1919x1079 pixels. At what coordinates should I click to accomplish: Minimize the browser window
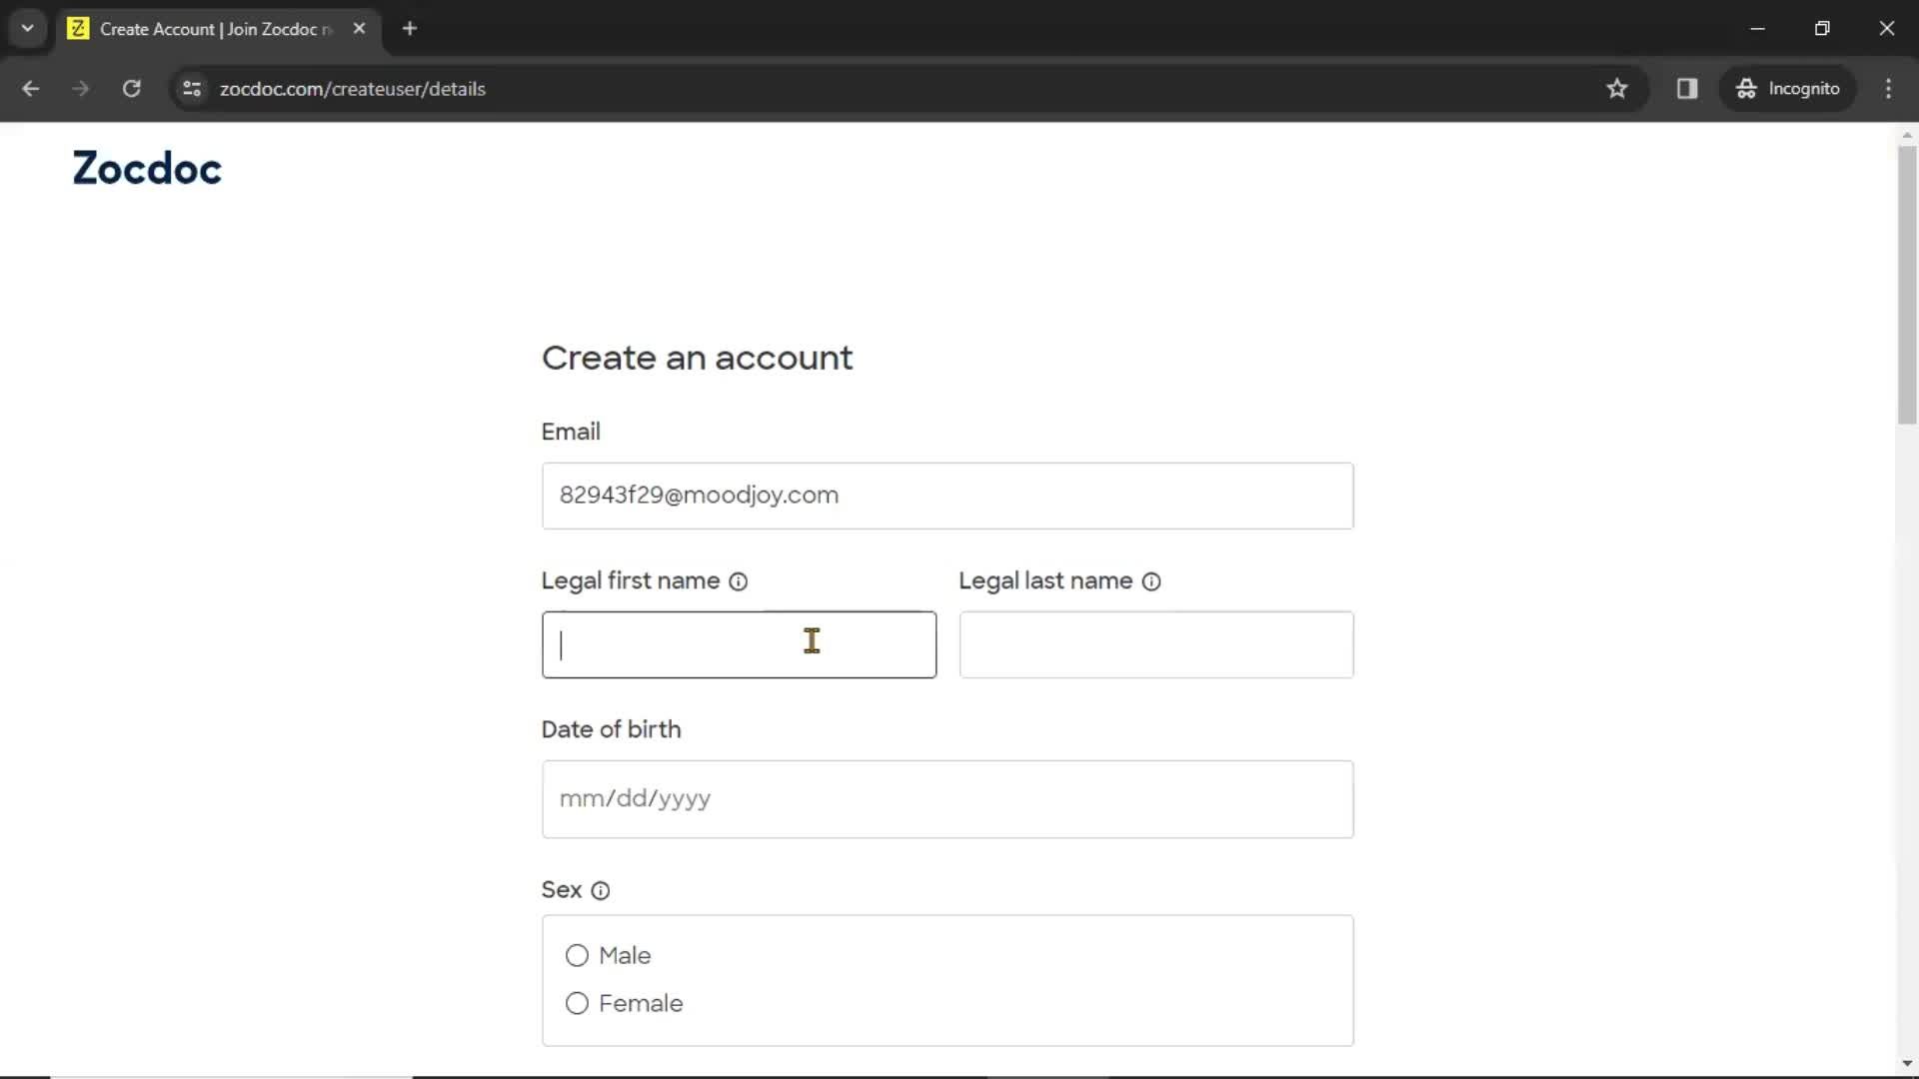coord(1758,28)
